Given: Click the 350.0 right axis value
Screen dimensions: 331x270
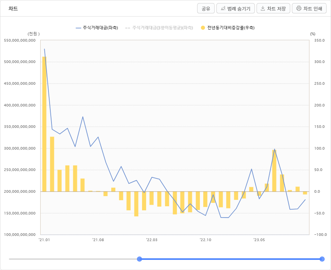Looking at the screenshot, I should tap(319, 40).
